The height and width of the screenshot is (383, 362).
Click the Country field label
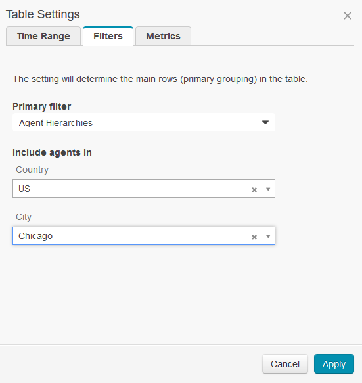click(32, 169)
